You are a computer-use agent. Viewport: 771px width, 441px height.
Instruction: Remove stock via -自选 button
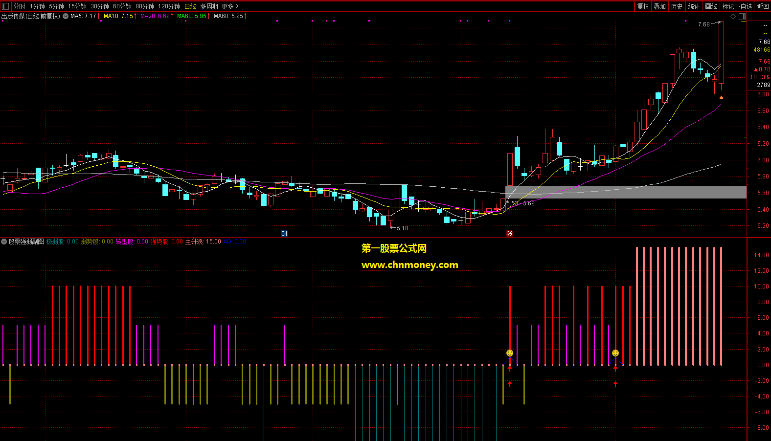[745, 6]
